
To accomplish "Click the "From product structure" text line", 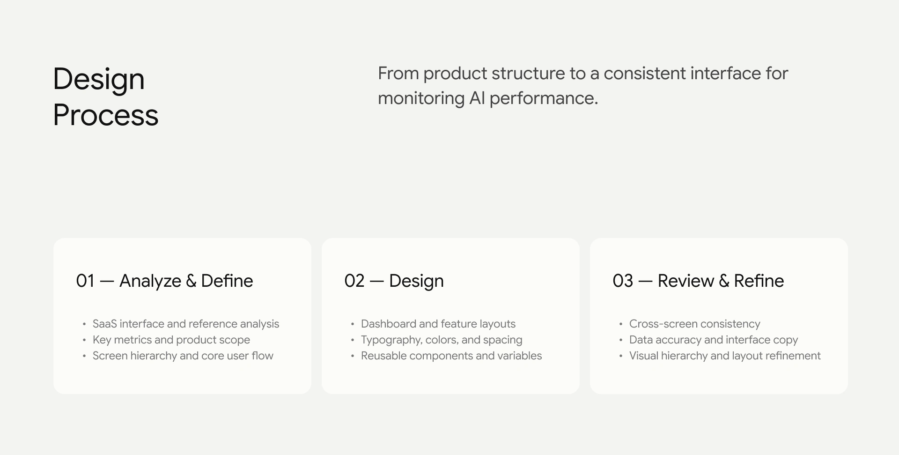I will click(x=583, y=74).
